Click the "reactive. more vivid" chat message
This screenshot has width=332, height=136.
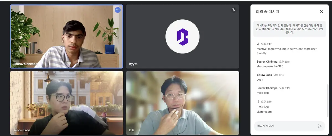pyautogui.click(x=286, y=51)
